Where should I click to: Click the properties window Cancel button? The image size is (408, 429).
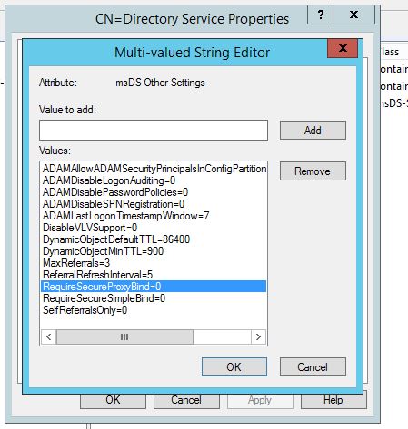[x=186, y=400]
